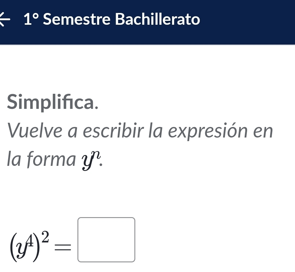Click the word "Semestre" in the header
Screen dimensions: 295x272
click(x=76, y=20)
